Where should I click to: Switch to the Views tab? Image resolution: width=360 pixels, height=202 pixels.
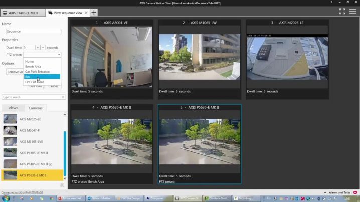[13, 108]
